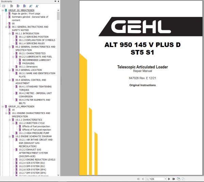Open 10.2.2 EXHAUST GAS AFTERTREATMENT SYSTEM

pos(33,153)
